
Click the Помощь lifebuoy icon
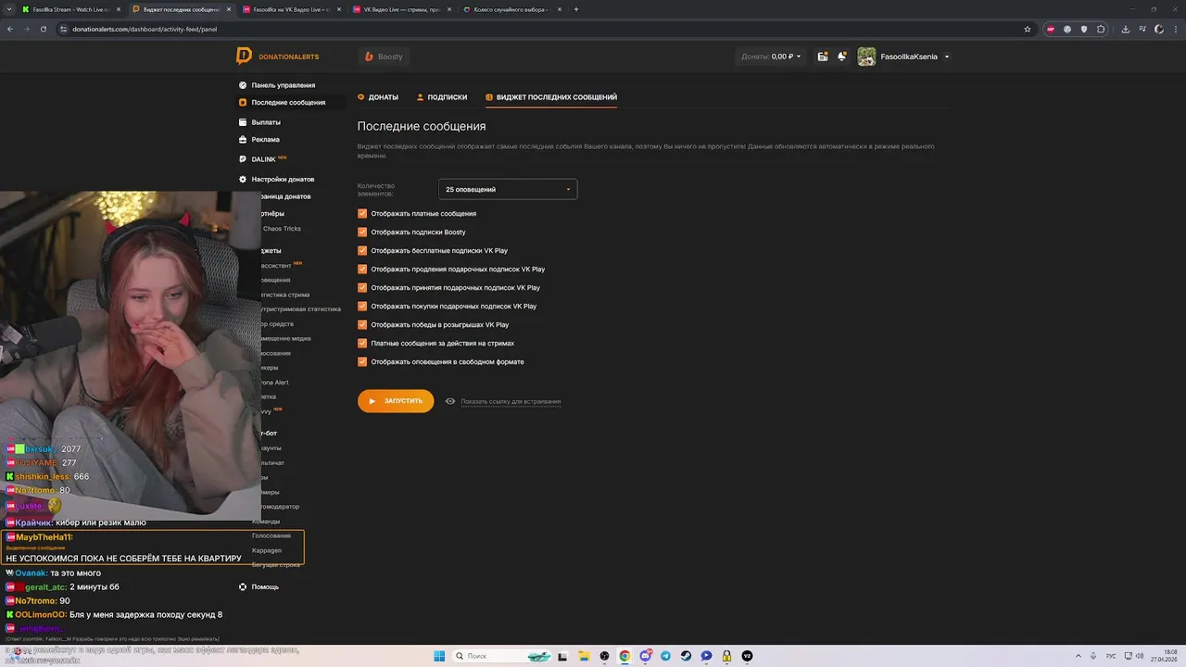[x=243, y=586]
